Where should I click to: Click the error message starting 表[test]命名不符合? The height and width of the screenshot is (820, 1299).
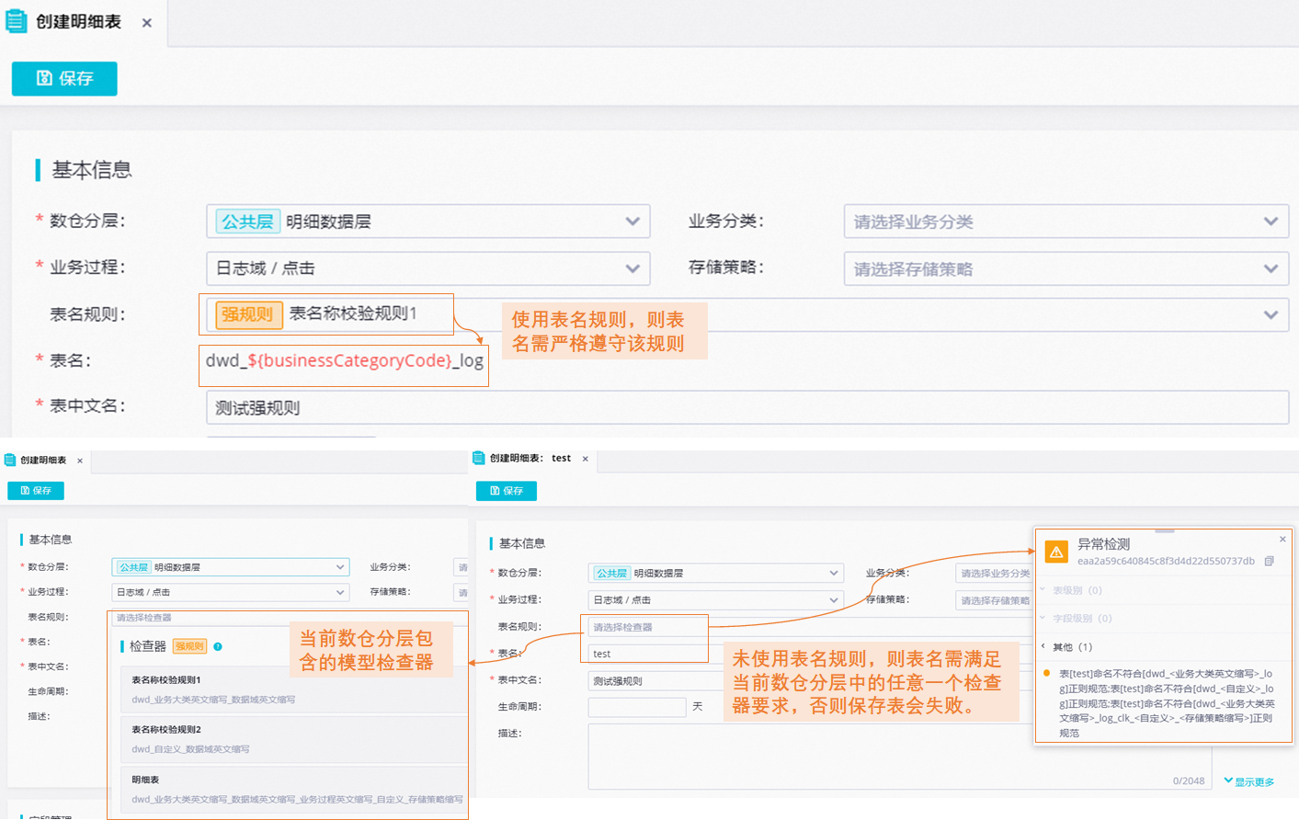coord(1166,703)
